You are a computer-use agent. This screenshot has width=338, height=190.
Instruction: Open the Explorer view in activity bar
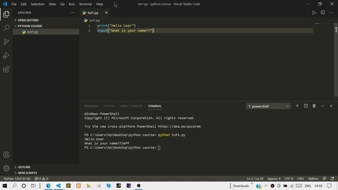click(6, 14)
